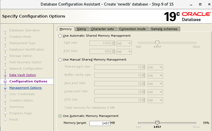Open the SGA size MB unit dropdown
Image resolution: width=212 pixels, height=131 pixels.
[124, 43]
